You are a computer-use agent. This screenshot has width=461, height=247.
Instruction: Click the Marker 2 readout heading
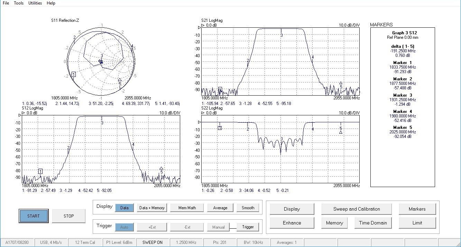click(403, 79)
